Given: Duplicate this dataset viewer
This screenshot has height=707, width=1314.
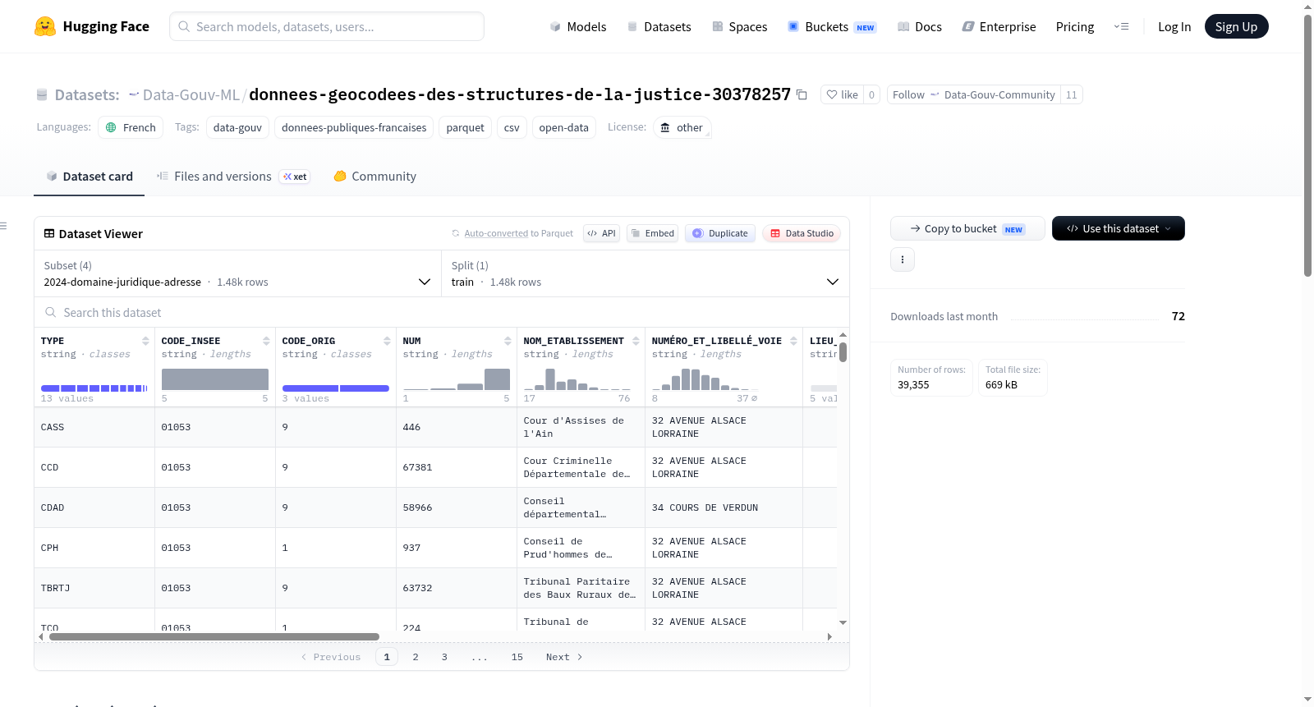Looking at the screenshot, I should 720,233.
